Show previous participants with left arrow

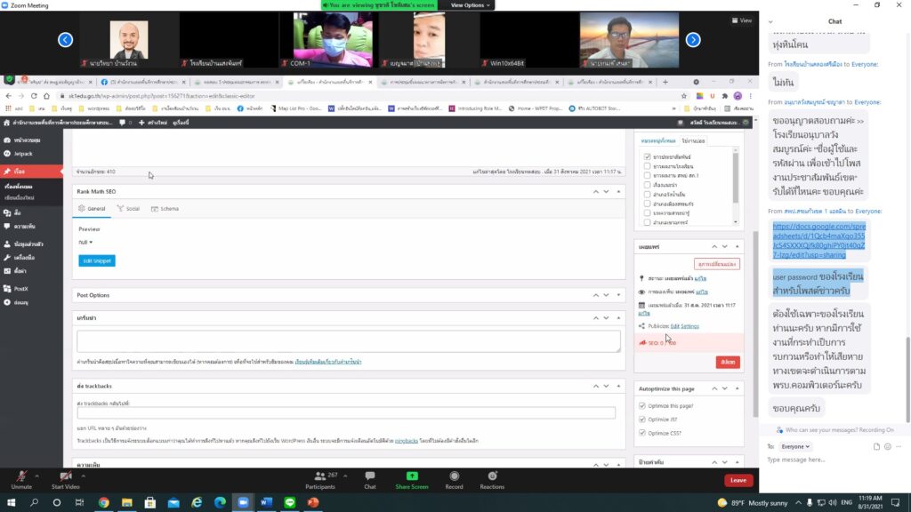[x=65, y=40]
